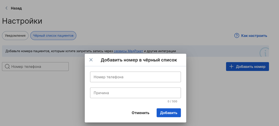The image size is (279, 126).
Task: Click the 0 / 500 character counter
Action: 172,102
